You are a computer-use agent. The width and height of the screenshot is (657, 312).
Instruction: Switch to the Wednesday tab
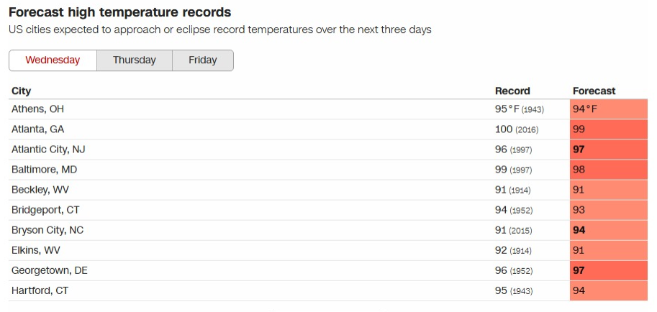click(x=53, y=60)
